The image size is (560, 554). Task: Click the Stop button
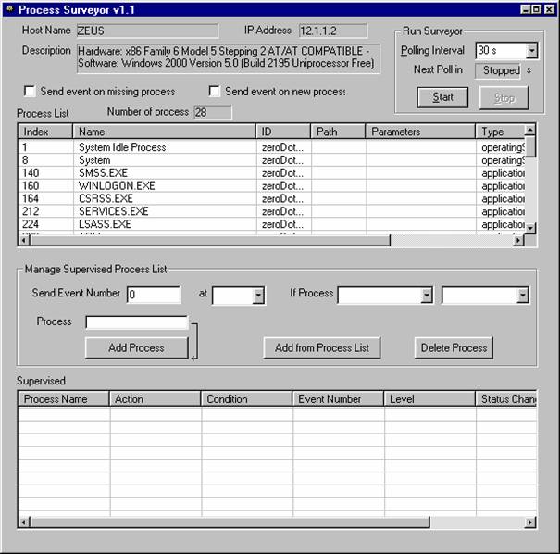[504, 97]
